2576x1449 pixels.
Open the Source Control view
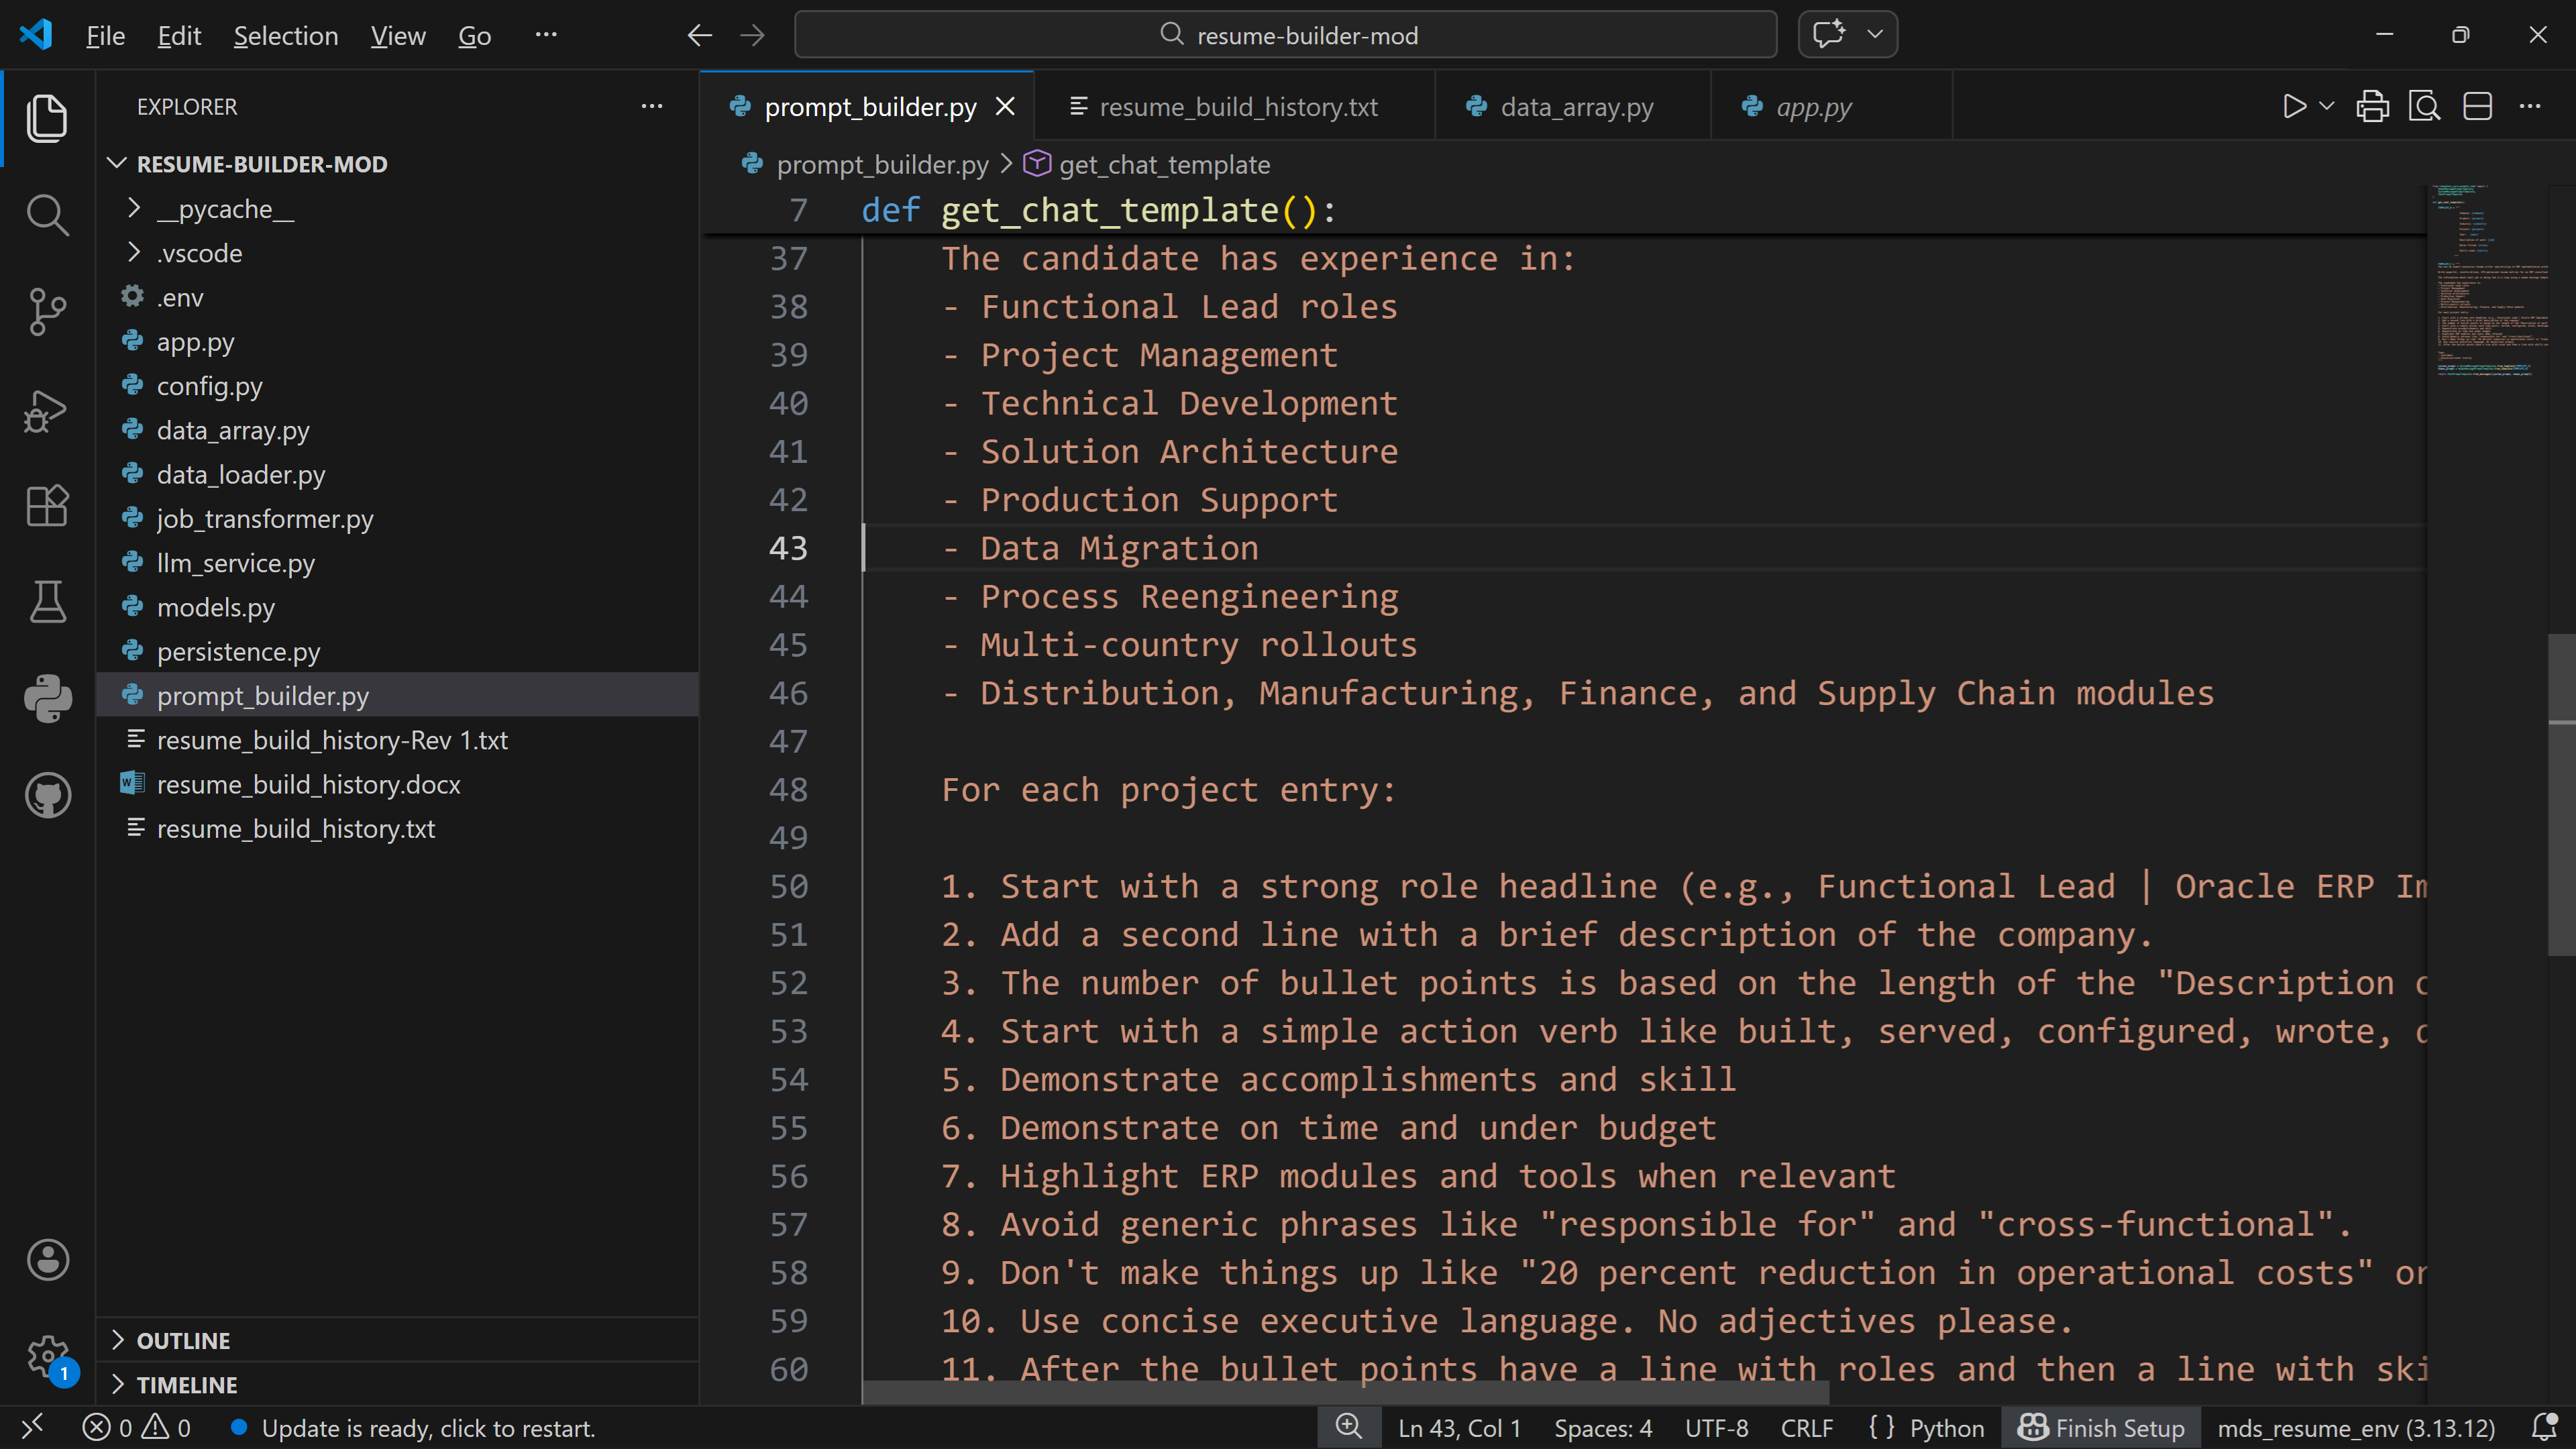pyautogui.click(x=47, y=312)
